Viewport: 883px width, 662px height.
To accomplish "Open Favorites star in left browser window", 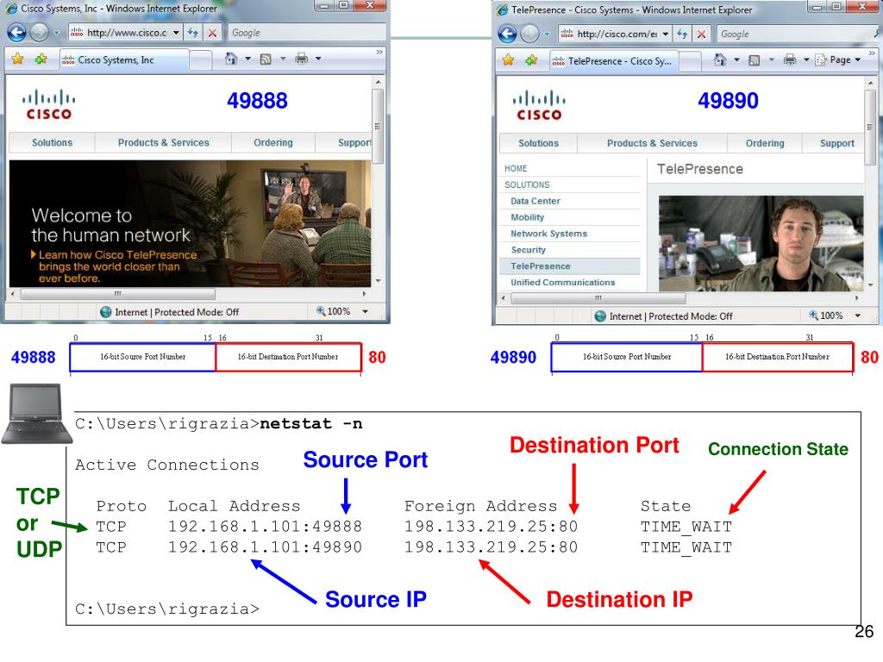I will tap(17, 59).
